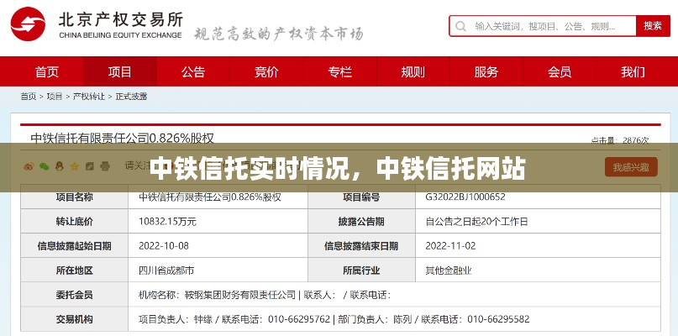Image resolution: width=678 pixels, height=336 pixels.
Task: Open 首页 in the red navigation bar
Action: pos(47,71)
